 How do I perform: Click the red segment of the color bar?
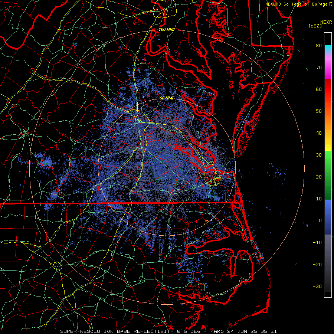(x=328, y=89)
